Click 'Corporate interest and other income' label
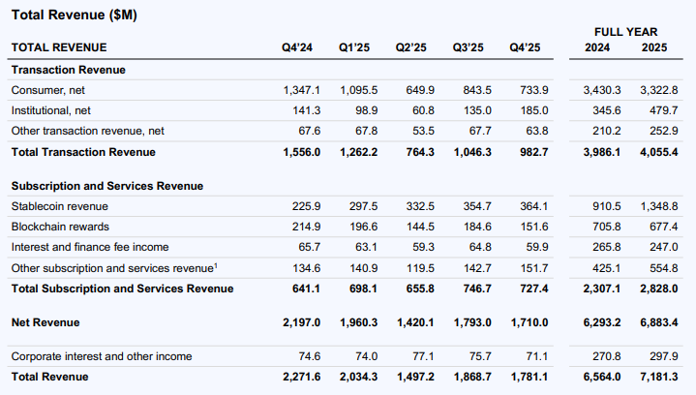Screen dimensions: 696x395 click(x=102, y=356)
